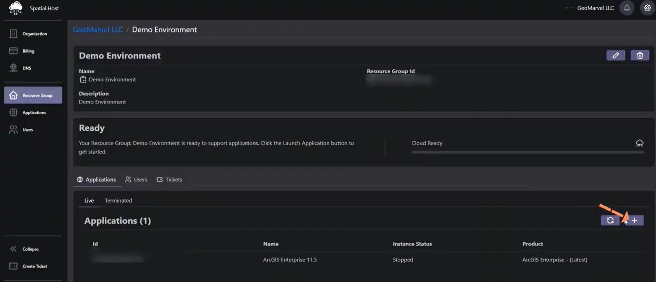656x282 pixels.
Task: Click the edit pencil icon for Demo Environment
Action: click(615, 55)
